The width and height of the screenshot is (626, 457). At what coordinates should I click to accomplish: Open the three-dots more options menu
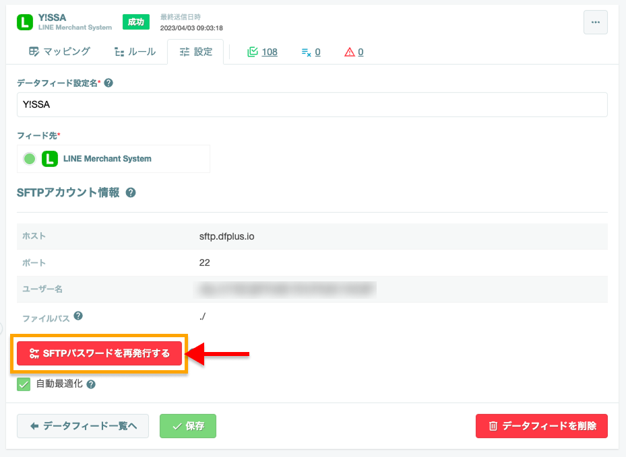click(x=595, y=22)
